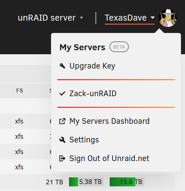
Task: Click the BETA badge
Action: click(119, 47)
